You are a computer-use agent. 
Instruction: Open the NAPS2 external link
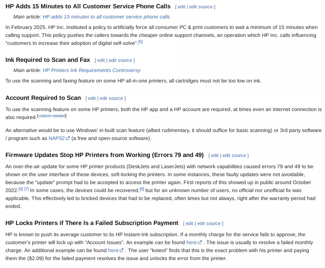pos(59,138)
